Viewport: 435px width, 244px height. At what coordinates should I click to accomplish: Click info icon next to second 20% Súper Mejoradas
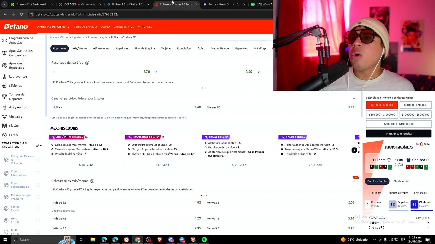pos(163,137)
